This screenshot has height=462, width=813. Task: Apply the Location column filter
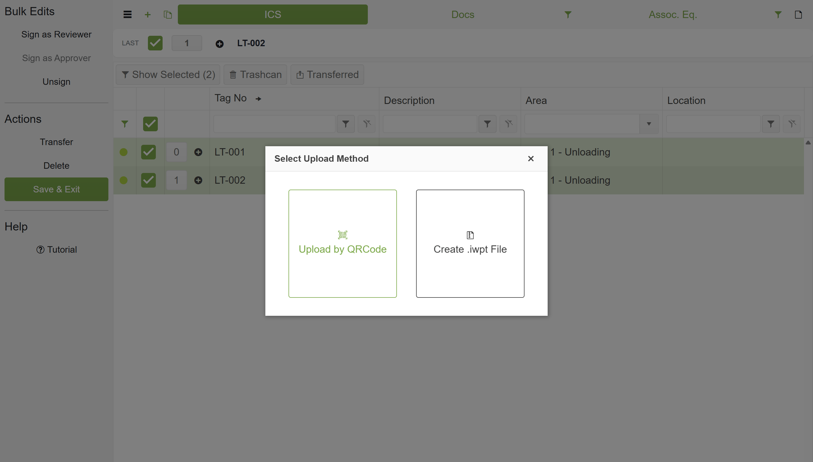point(771,124)
